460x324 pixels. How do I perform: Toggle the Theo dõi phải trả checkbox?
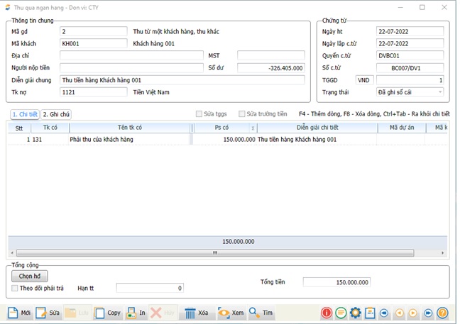tap(15, 289)
